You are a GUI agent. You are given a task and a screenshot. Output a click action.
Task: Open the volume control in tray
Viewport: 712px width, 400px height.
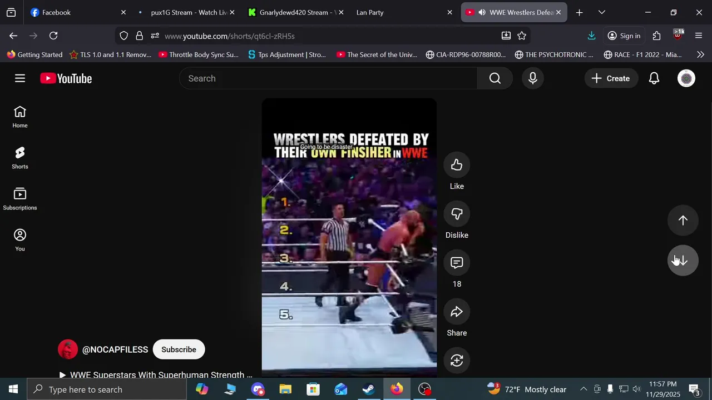click(637, 389)
